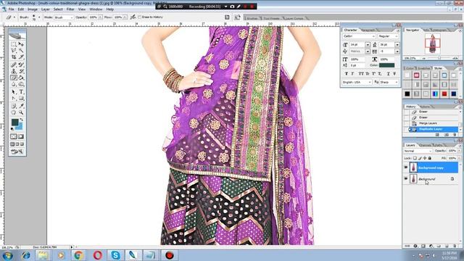The width and height of the screenshot is (464, 261).
Task: Select the Healing Brush tool
Action: click(x=14, y=65)
